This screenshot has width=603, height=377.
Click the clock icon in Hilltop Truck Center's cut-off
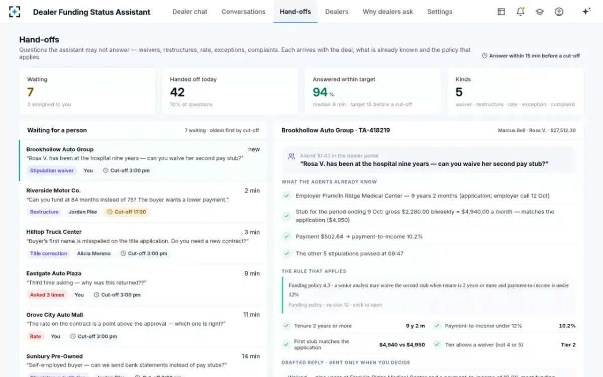tap(123, 253)
